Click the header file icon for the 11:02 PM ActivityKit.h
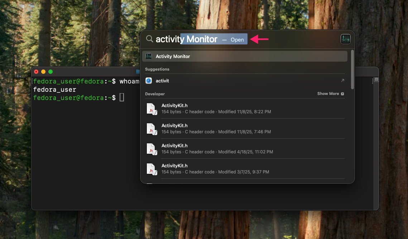The image size is (408, 239). click(x=152, y=149)
